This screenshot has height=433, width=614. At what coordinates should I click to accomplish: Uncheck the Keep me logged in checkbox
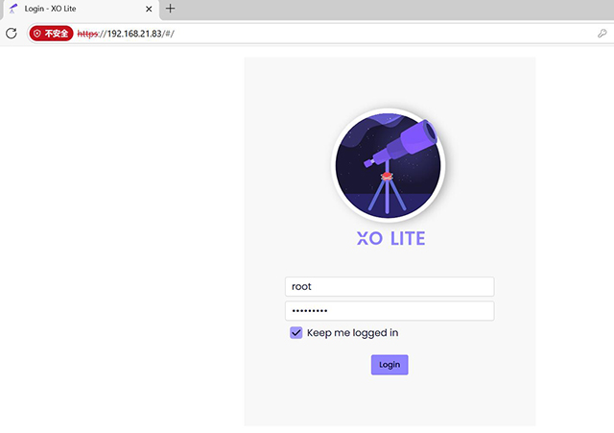click(x=296, y=333)
